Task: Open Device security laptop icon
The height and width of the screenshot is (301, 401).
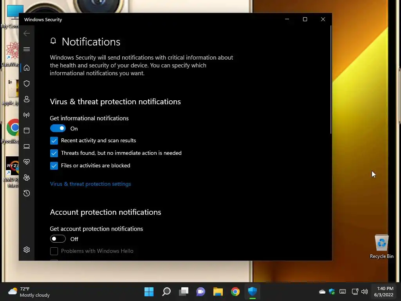Action: click(x=27, y=147)
